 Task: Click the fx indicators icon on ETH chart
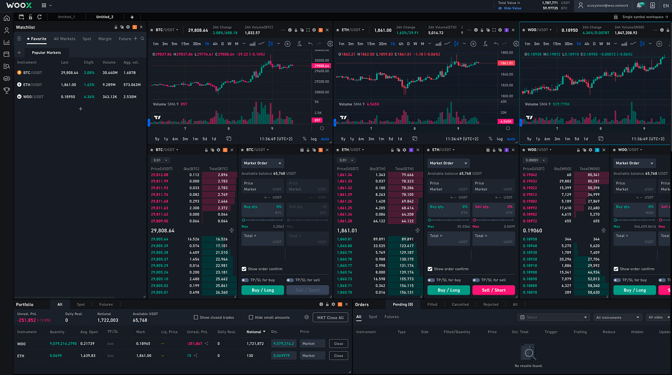pyautogui.click(x=485, y=44)
